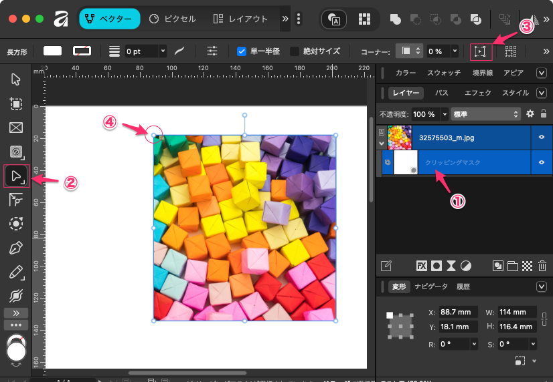Select the Artboard tool
This screenshot has width=553, height=382.
click(16, 104)
